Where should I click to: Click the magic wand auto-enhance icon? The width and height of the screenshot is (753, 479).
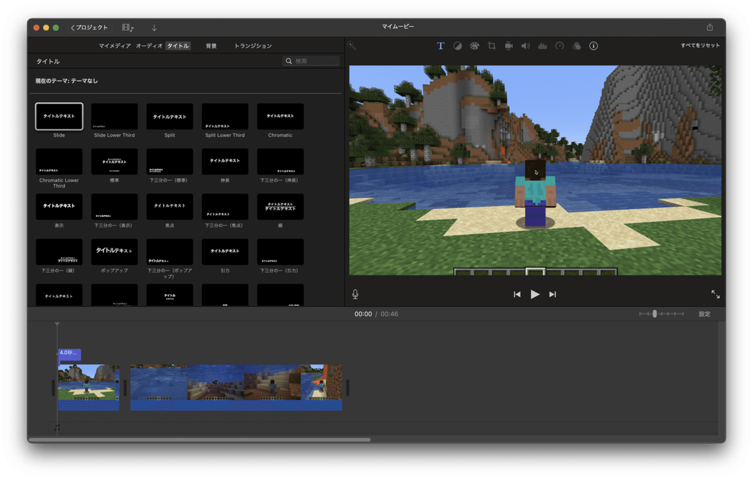pyautogui.click(x=352, y=45)
